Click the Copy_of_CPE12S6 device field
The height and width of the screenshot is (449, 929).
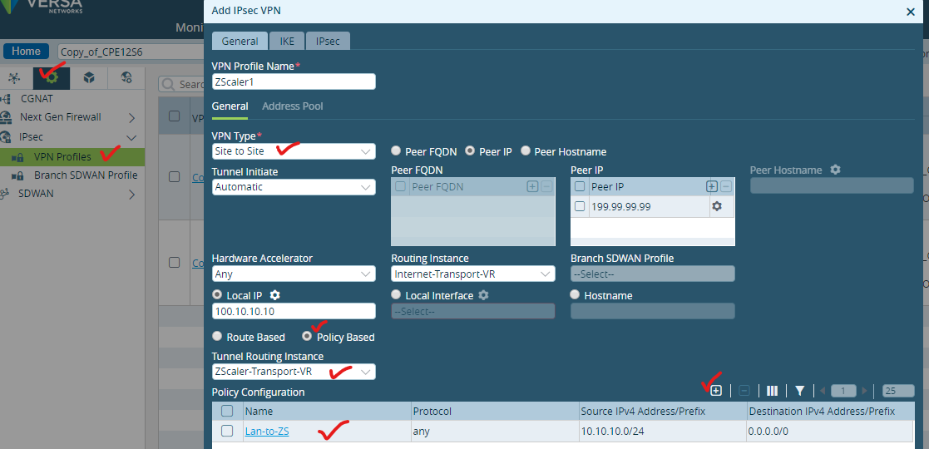click(x=131, y=52)
